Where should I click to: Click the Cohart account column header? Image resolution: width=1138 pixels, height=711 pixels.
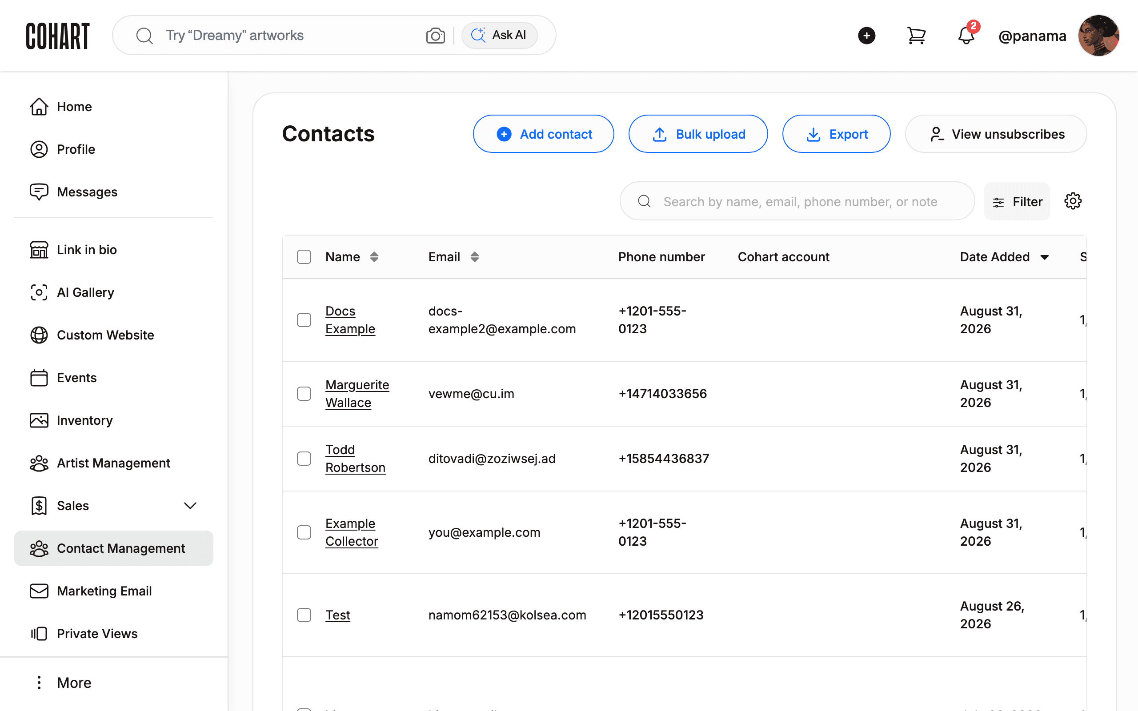(x=783, y=257)
